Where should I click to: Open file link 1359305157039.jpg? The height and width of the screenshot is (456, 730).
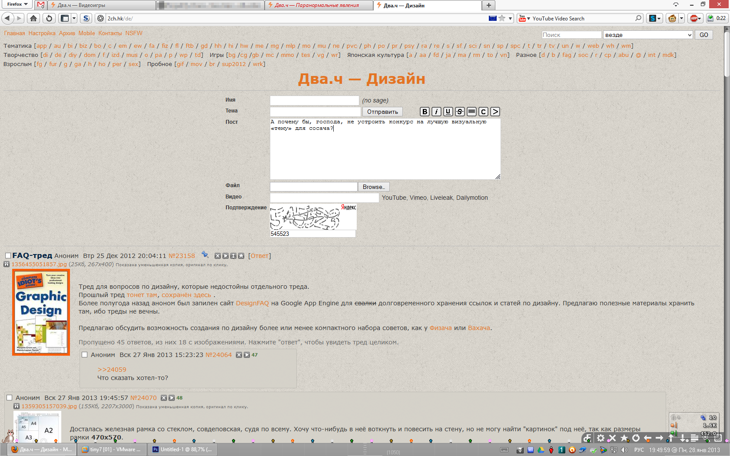click(x=49, y=406)
